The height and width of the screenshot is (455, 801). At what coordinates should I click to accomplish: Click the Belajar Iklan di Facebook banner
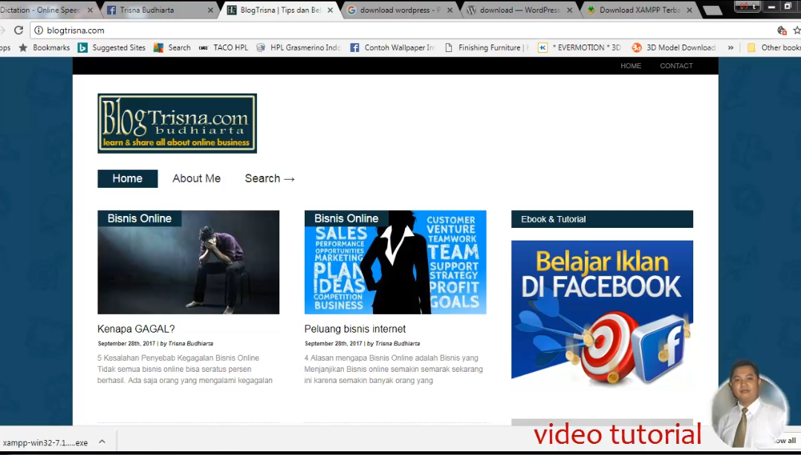pos(602,312)
